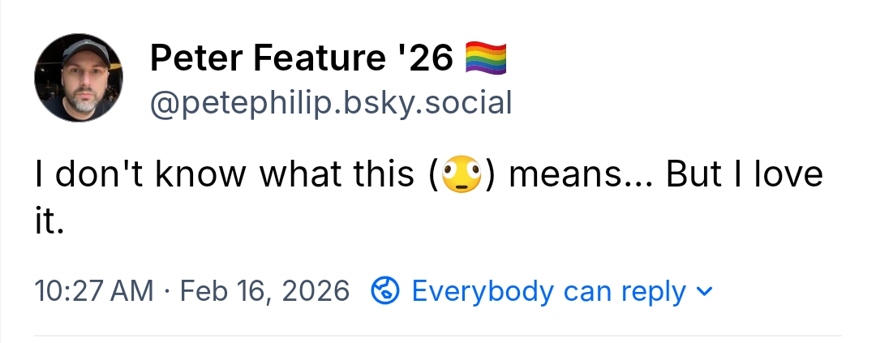The height and width of the screenshot is (343, 876).
Task: Click the "bsky.social" portion of the handle
Action: point(432,103)
